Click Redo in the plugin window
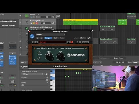139x104 pixels. 62,38
